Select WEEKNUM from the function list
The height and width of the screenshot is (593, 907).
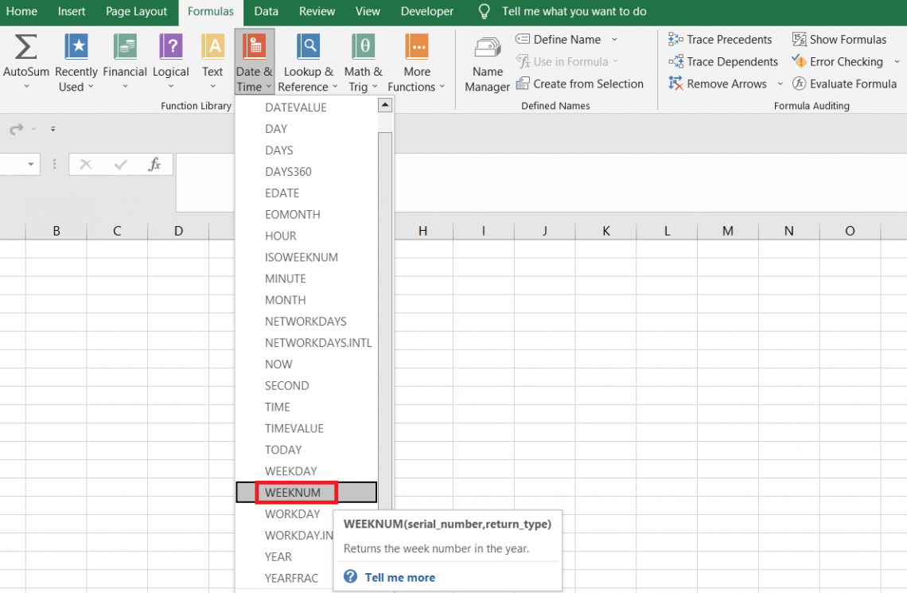click(x=293, y=493)
